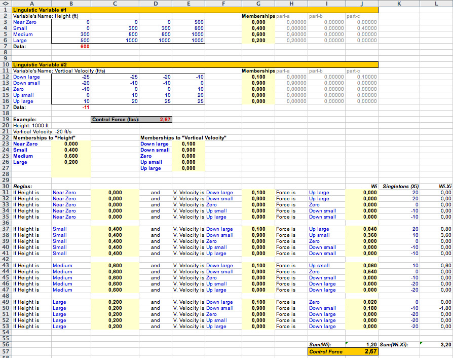Screen dimensions: 453x358
Task: Click the "Up small" label in row 15
Action: (x=23, y=95)
